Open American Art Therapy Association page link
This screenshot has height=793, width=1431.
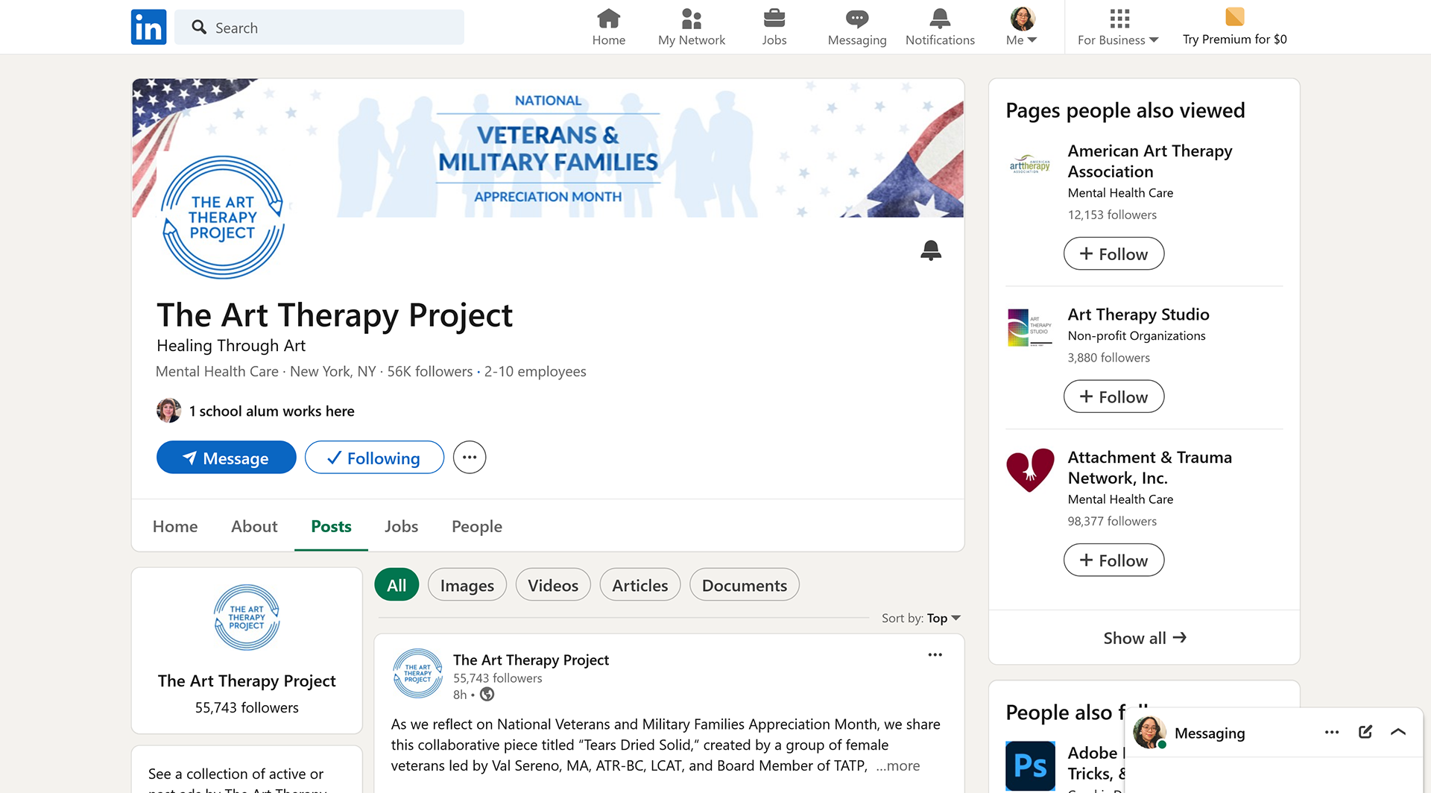(x=1149, y=161)
